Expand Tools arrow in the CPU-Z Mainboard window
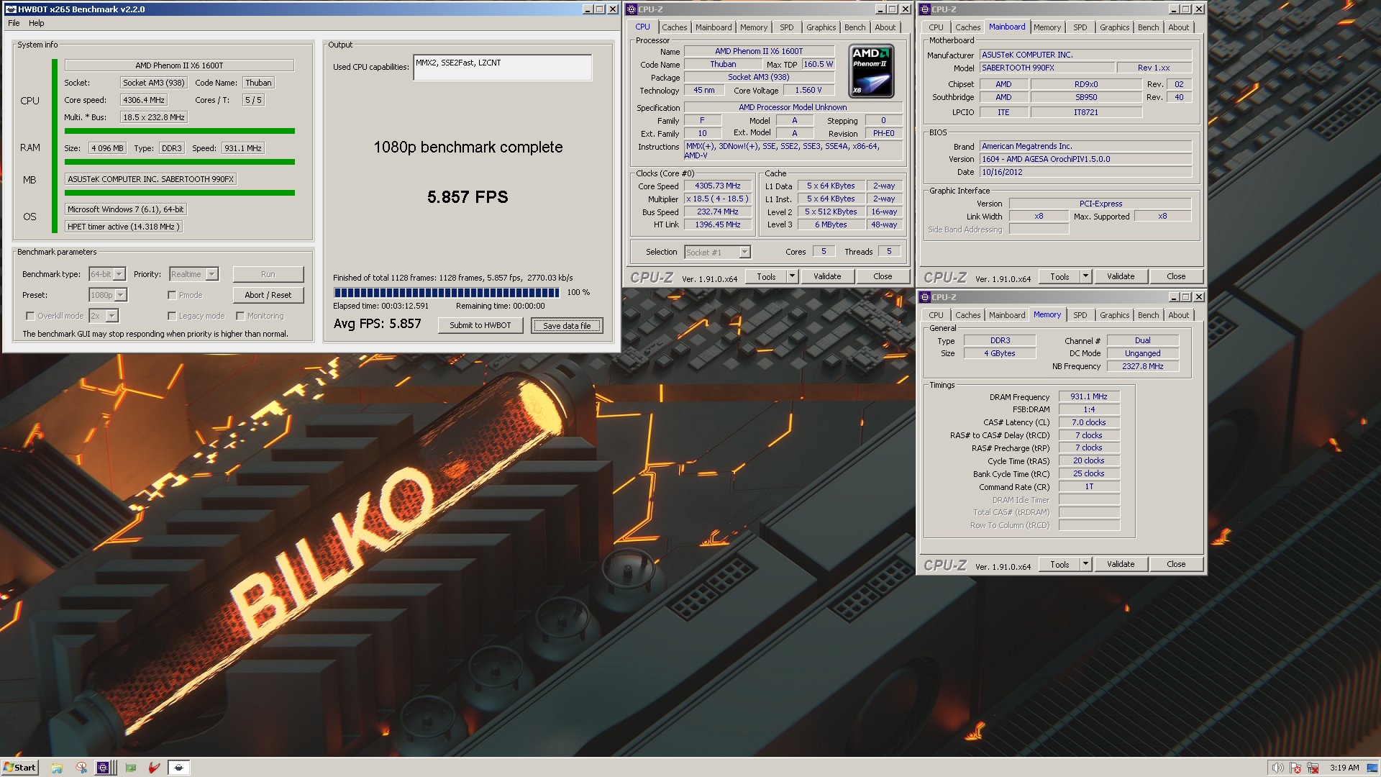The width and height of the screenshot is (1381, 777). (1085, 276)
